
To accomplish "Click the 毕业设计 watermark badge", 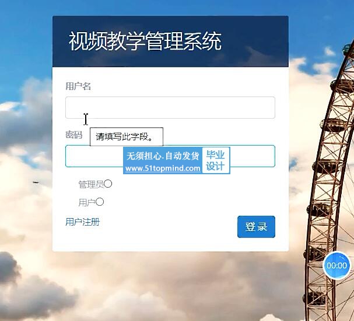I will click(x=216, y=160).
